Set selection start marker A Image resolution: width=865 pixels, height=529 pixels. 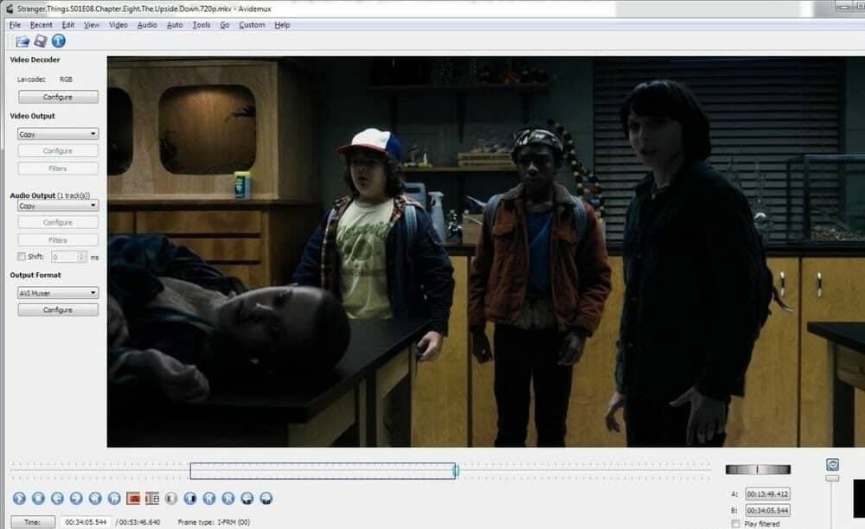point(133,498)
